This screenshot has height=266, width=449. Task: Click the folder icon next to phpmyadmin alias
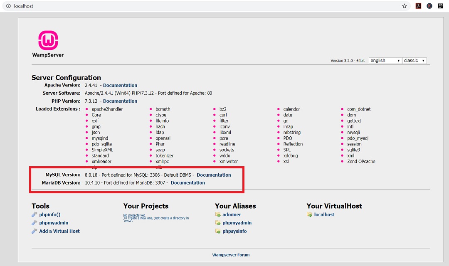pyautogui.click(x=218, y=223)
